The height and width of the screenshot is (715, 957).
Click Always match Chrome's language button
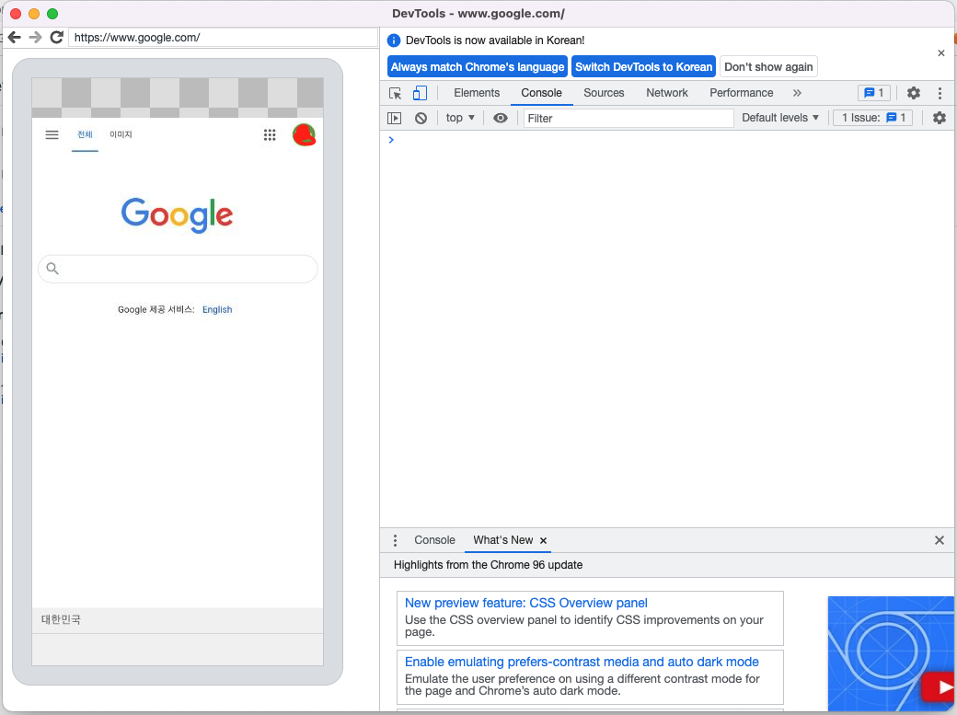point(478,67)
